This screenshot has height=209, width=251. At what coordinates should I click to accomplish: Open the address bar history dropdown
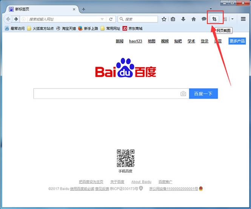tap(102, 19)
